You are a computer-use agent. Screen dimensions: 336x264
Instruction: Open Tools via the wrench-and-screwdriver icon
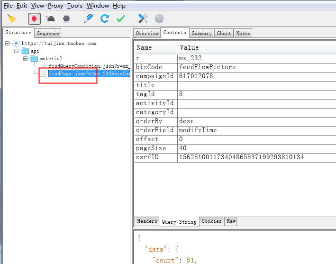coord(143,18)
